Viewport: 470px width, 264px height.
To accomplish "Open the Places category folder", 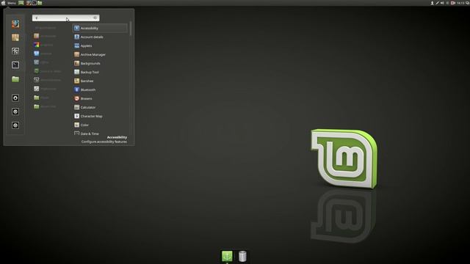I will coord(42,98).
